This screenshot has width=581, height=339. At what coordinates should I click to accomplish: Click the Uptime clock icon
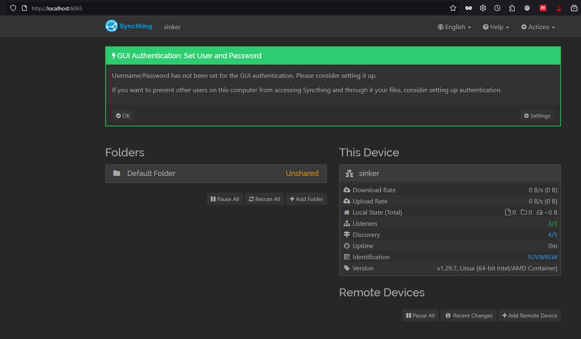(x=347, y=246)
